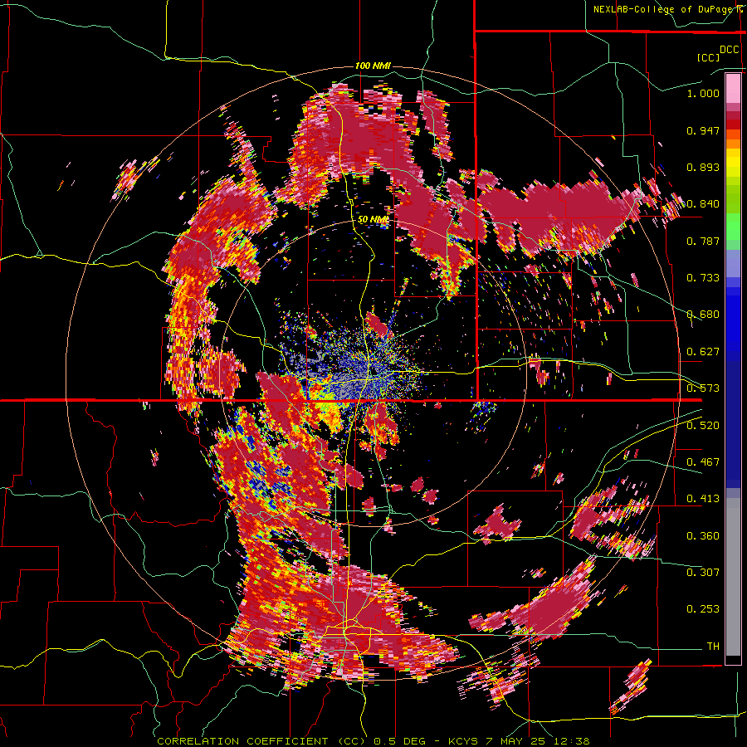Click the 1.000 value on the scale
Screen dimensions: 747x747
coord(703,93)
